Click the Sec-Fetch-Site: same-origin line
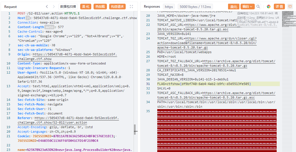This screenshot has height=152, width=296. pyautogui.click(x=43, y=100)
